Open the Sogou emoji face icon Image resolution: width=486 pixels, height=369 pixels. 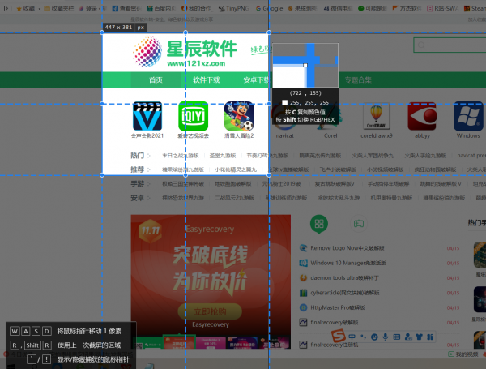pyautogui.click(x=374, y=337)
